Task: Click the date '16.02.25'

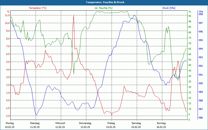Action: tap(161, 127)
